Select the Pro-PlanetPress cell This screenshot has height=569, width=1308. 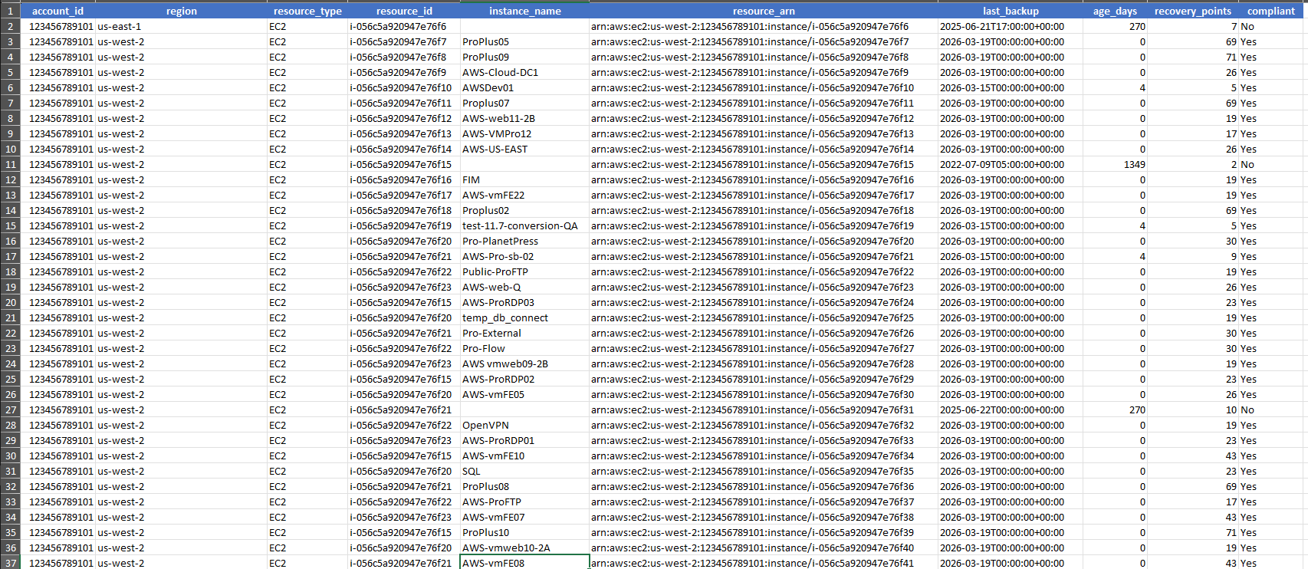524,241
